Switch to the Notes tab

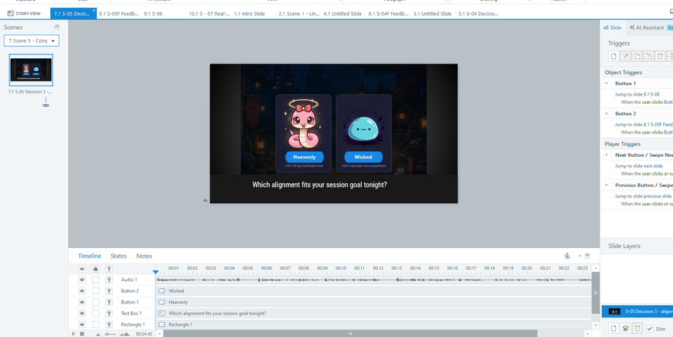coord(144,256)
